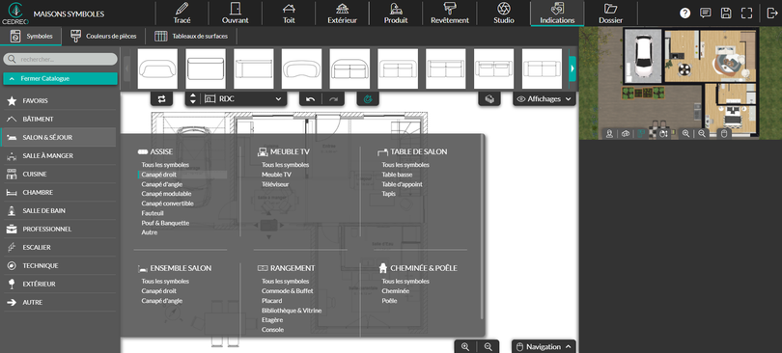Save the project with floppy icon
Screen dimensions: 782x353
pyautogui.click(x=726, y=14)
